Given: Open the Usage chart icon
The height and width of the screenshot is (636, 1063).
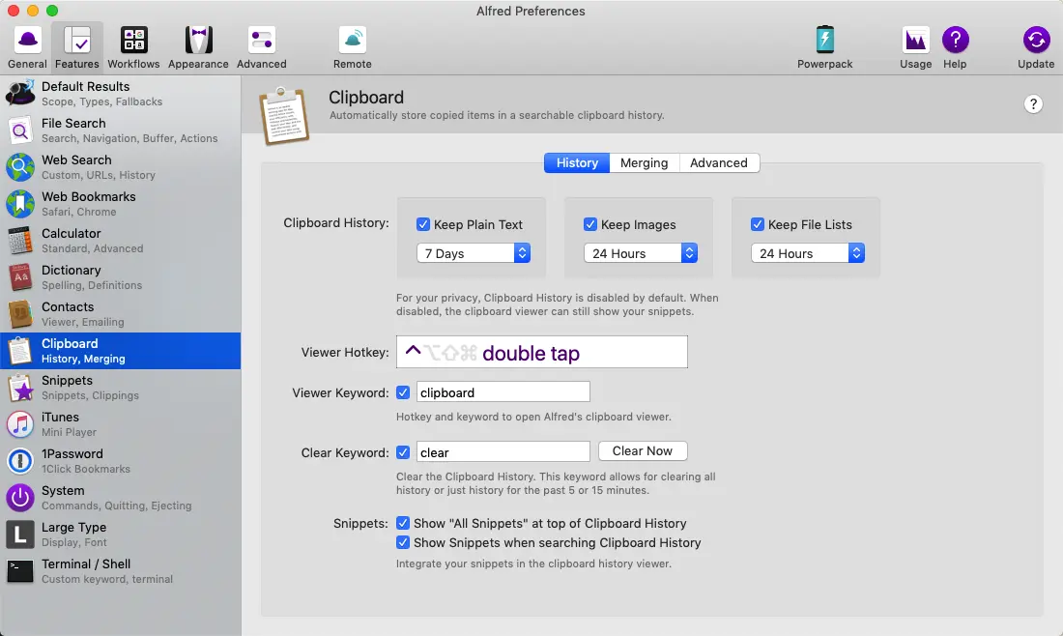Looking at the screenshot, I should point(915,47).
